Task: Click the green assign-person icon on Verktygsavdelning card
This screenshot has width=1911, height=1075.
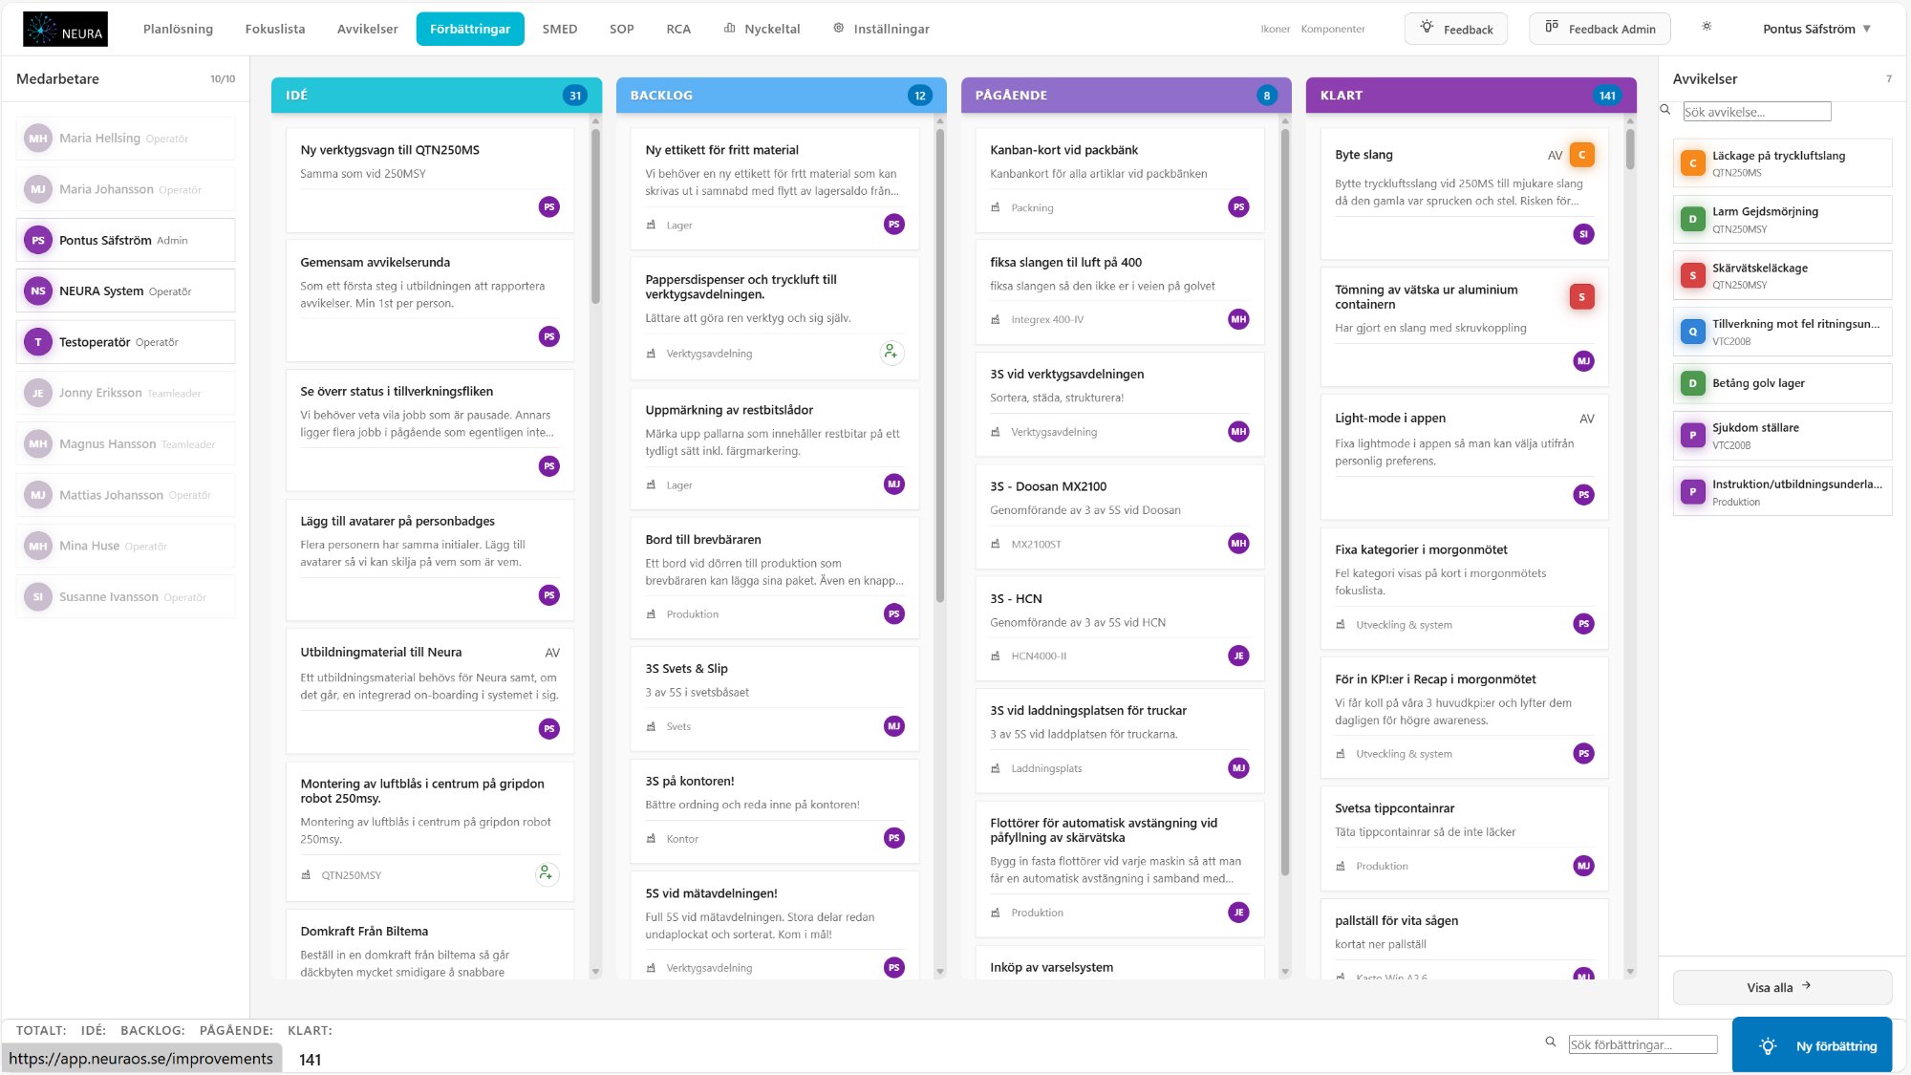Action: coord(891,352)
